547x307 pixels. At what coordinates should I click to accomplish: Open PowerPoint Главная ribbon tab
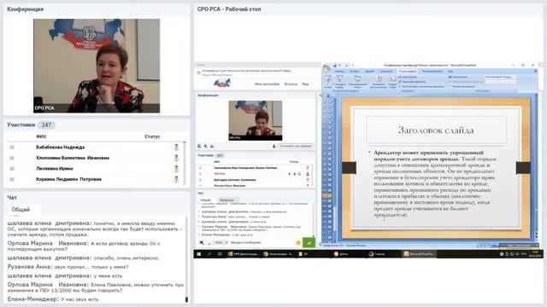pos(339,72)
